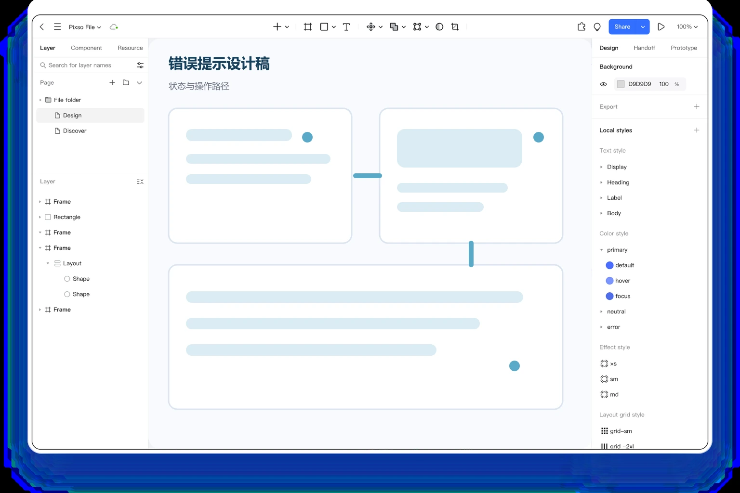This screenshot has height=493, width=740.
Task: Click the back arrow icon
Action: click(x=42, y=27)
